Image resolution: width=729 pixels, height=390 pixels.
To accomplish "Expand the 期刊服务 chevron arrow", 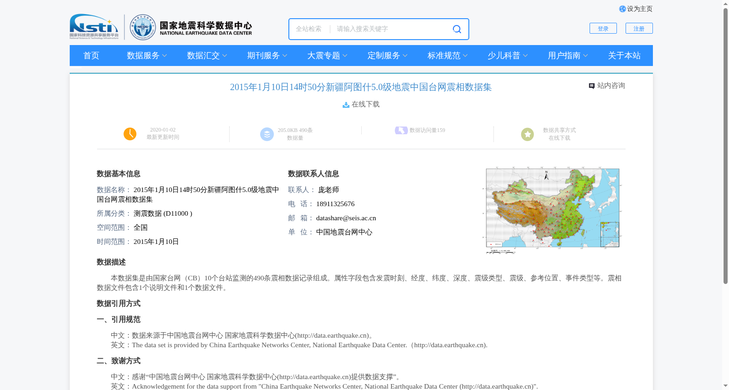I will [x=285, y=56].
